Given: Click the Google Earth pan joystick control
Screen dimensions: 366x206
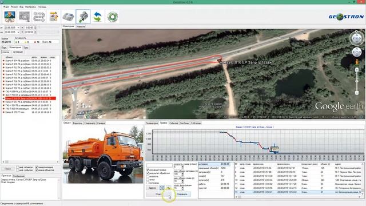Looking at the screenshot, I should tap(357, 52).
